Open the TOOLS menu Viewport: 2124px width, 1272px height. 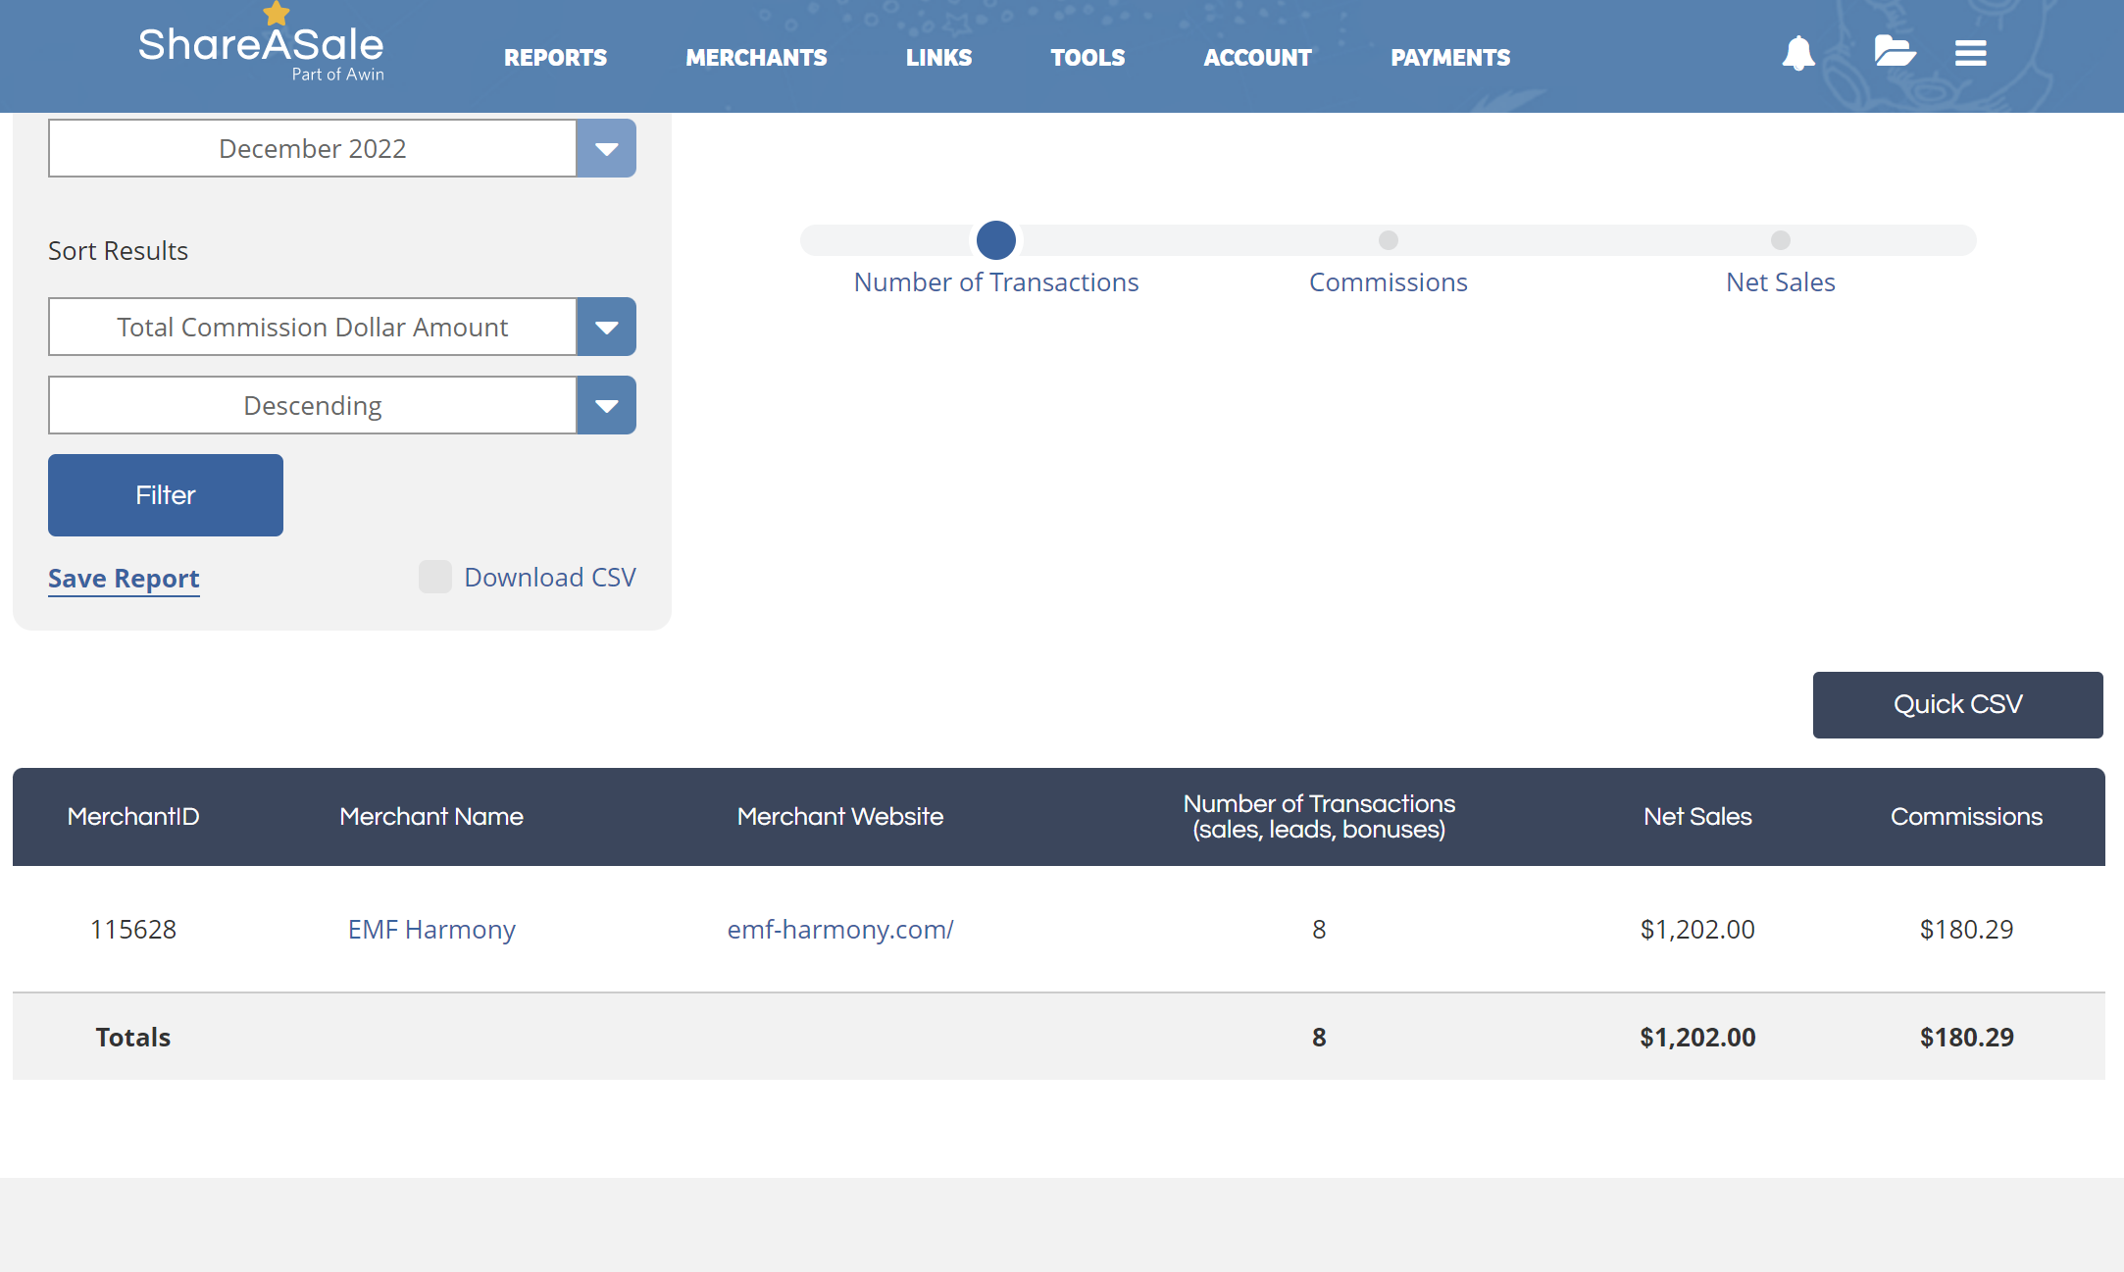tap(1088, 58)
